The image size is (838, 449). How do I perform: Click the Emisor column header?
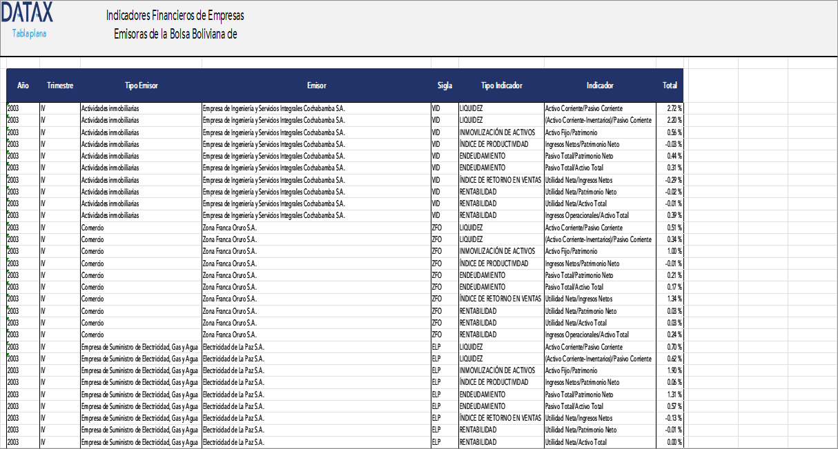316,86
